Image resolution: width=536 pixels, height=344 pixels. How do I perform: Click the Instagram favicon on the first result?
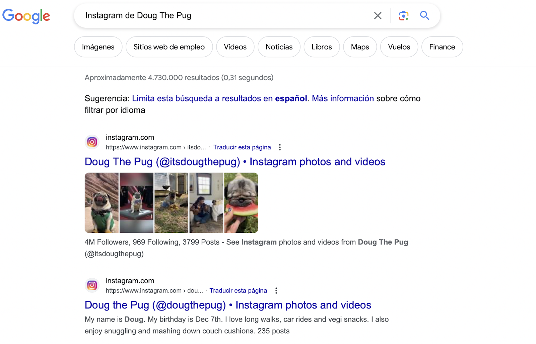[92, 142]
